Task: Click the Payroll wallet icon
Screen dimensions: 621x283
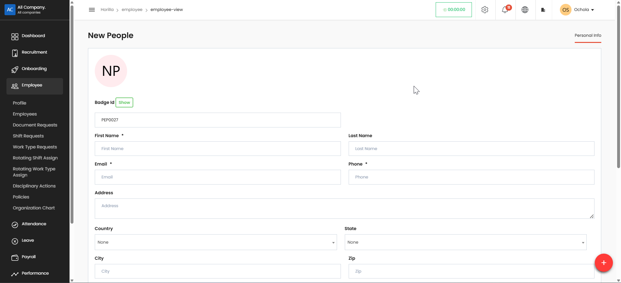Action: pos(15,258)
